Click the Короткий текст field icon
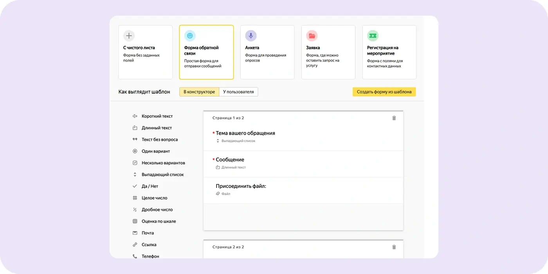The height and width of the screenshot is (274, 548). click(135, 116)
